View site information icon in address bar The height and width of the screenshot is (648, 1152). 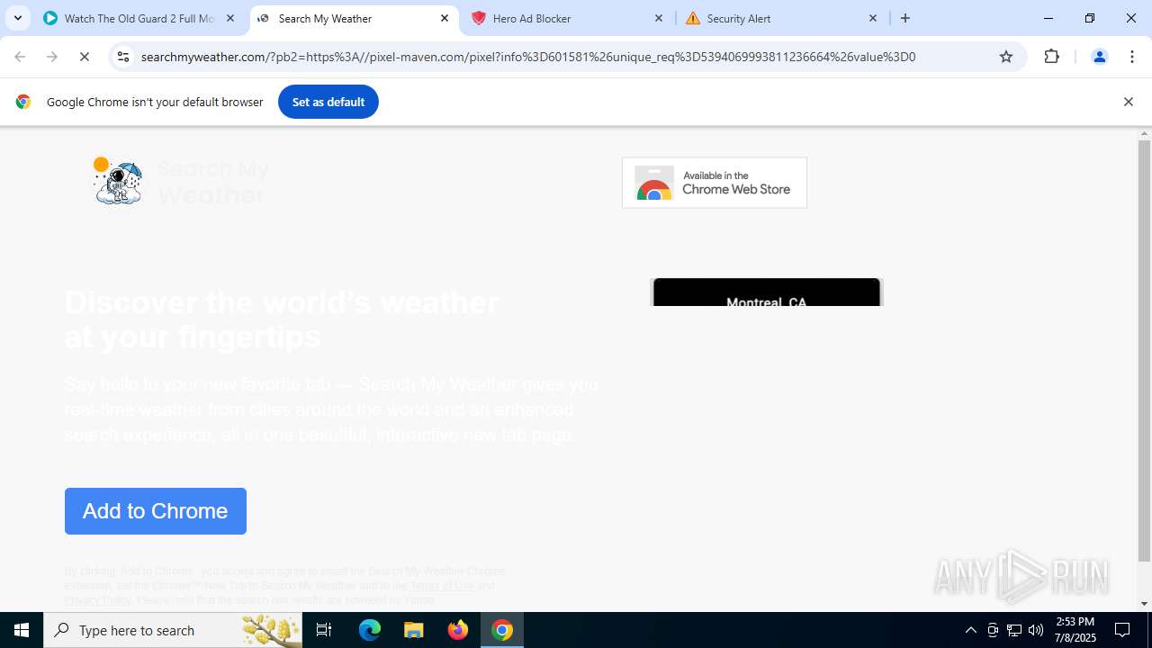124,57
